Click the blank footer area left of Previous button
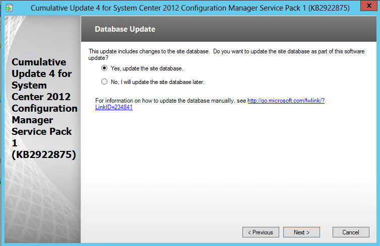Viewport: 380px width, 246px height. 161,232
